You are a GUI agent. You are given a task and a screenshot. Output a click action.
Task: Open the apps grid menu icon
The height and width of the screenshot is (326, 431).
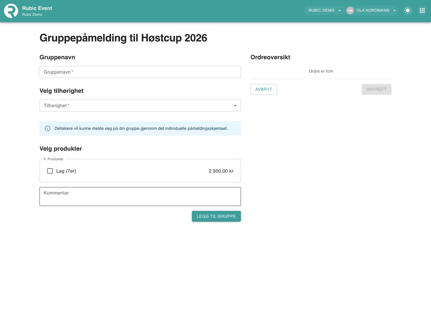(422, 11)
